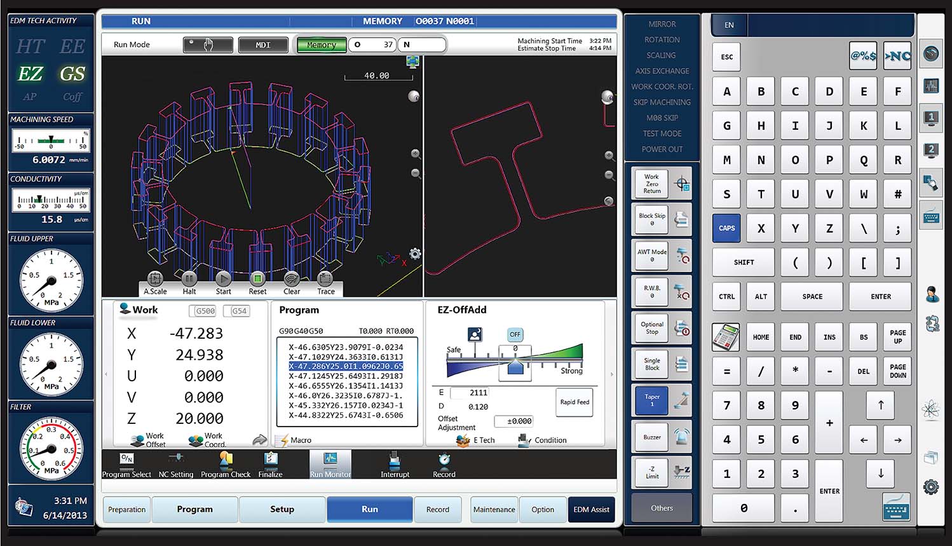Turn on the EZ-OffAdd OFF switch
Image resolution: width=952 pixels, height=546 pixels.
click(515, 334)
